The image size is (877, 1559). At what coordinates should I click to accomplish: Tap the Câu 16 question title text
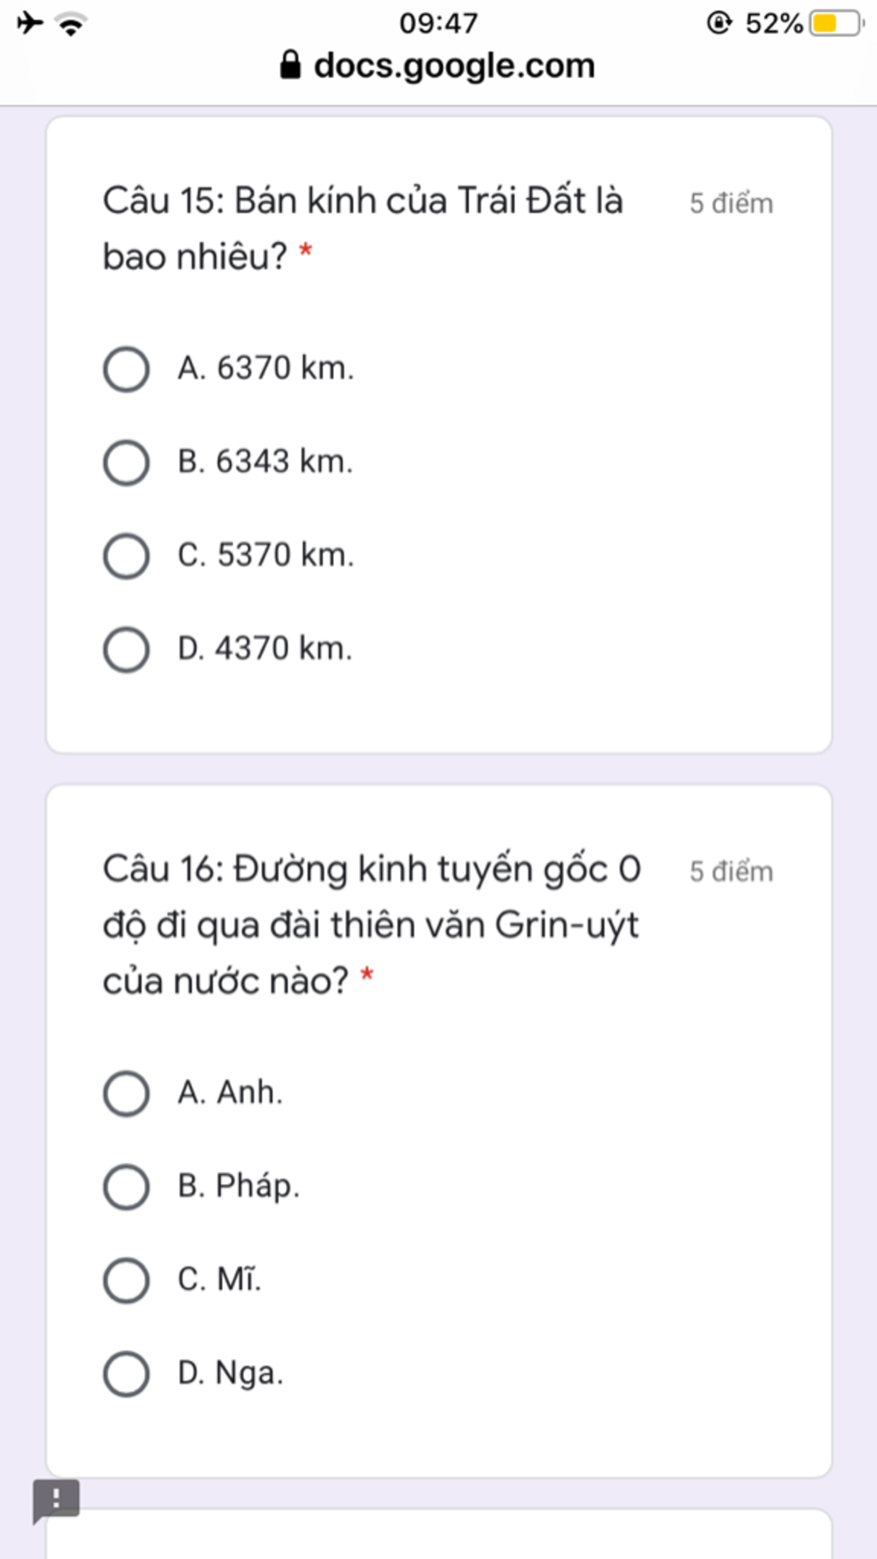(x=372, y=924)
